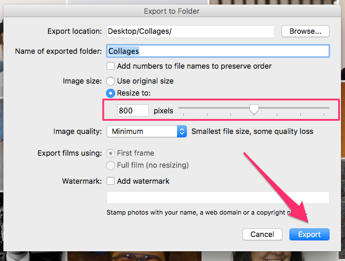Viewport: 345px width, 261px height.
Task: Click the Name of exported folder field
Action: point(218,51)
